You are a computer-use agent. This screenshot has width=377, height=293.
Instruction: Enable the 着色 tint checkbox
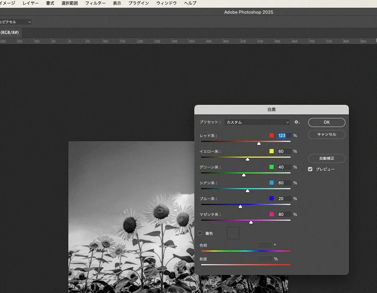pyautogui.click(x=200, y=233)
